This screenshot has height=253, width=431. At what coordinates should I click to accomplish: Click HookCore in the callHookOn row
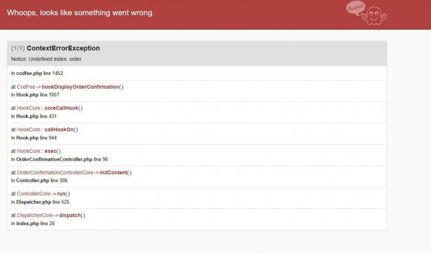coord(28,130)
